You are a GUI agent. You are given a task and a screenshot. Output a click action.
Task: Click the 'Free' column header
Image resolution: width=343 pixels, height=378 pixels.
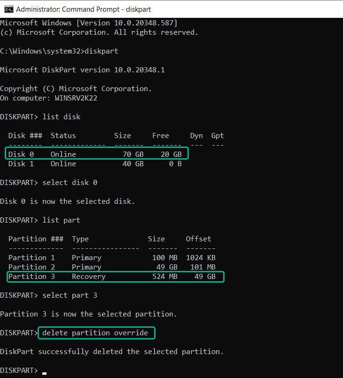pos(161,136)
